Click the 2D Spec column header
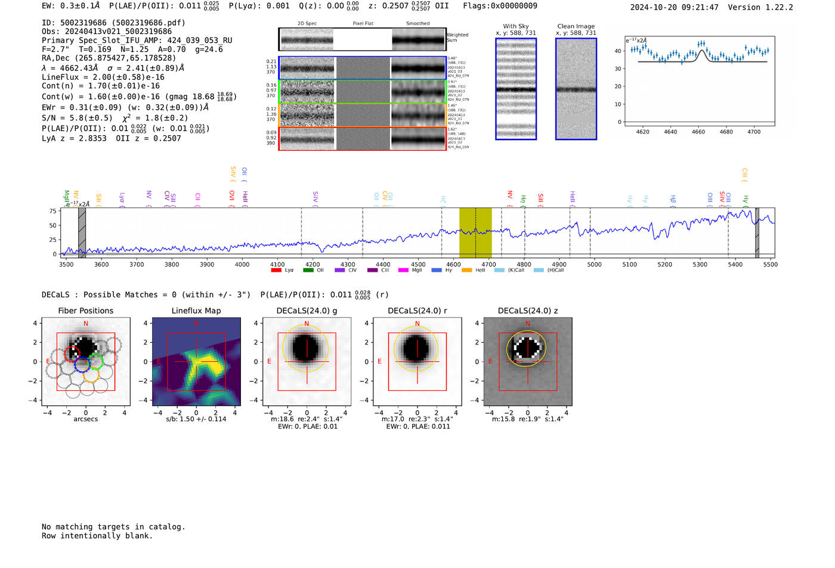Screen dimensions: 835x568 point(307,24)
